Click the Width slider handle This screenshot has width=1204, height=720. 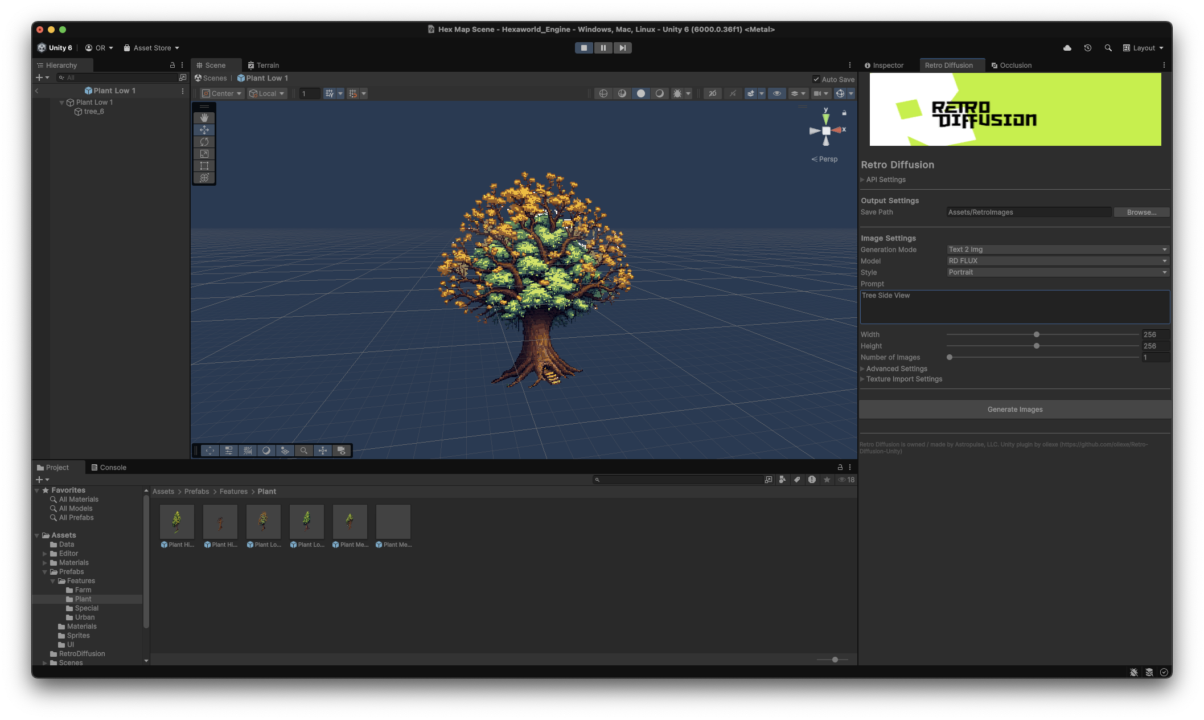coord(1037,334)
